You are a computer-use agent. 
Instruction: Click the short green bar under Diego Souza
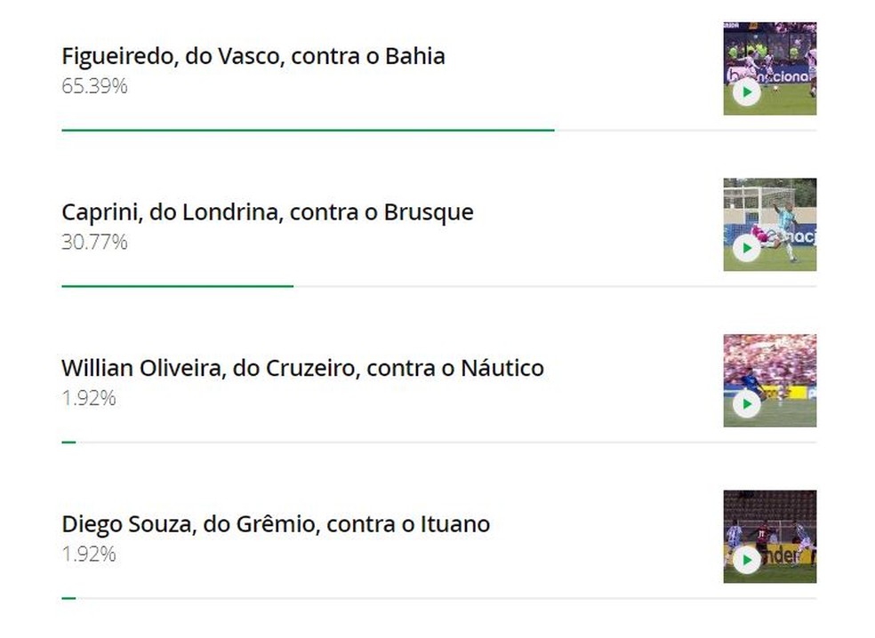[68, 598]
